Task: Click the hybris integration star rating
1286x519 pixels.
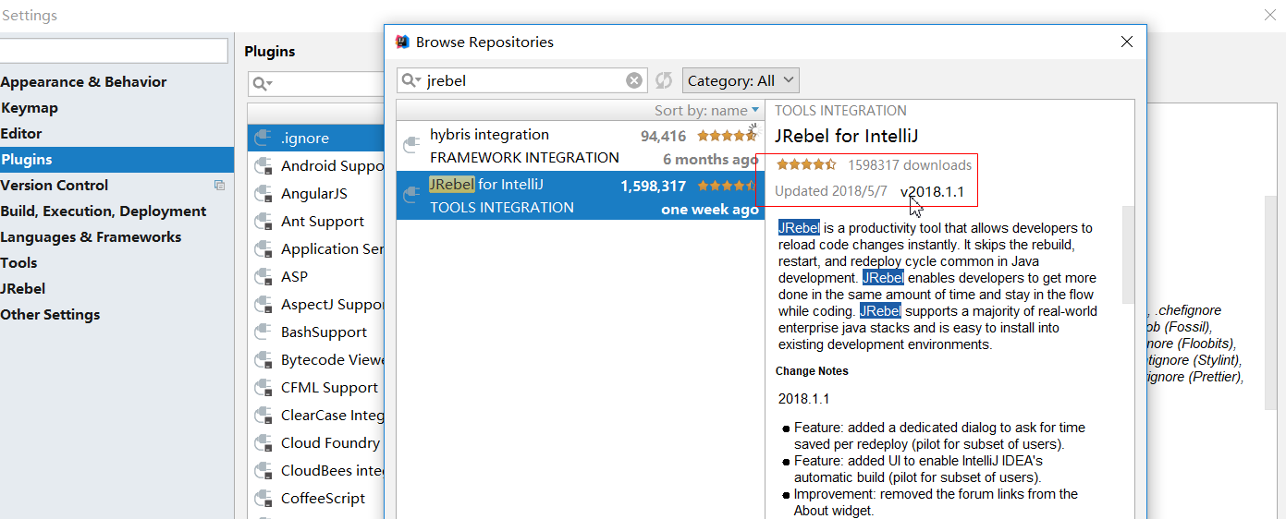Action: point(728,136)
